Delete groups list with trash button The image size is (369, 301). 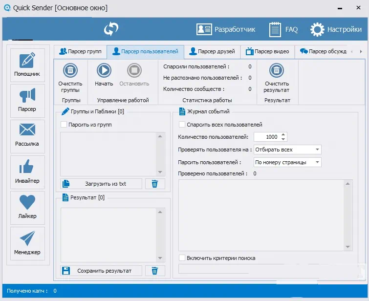coord(155,184)
